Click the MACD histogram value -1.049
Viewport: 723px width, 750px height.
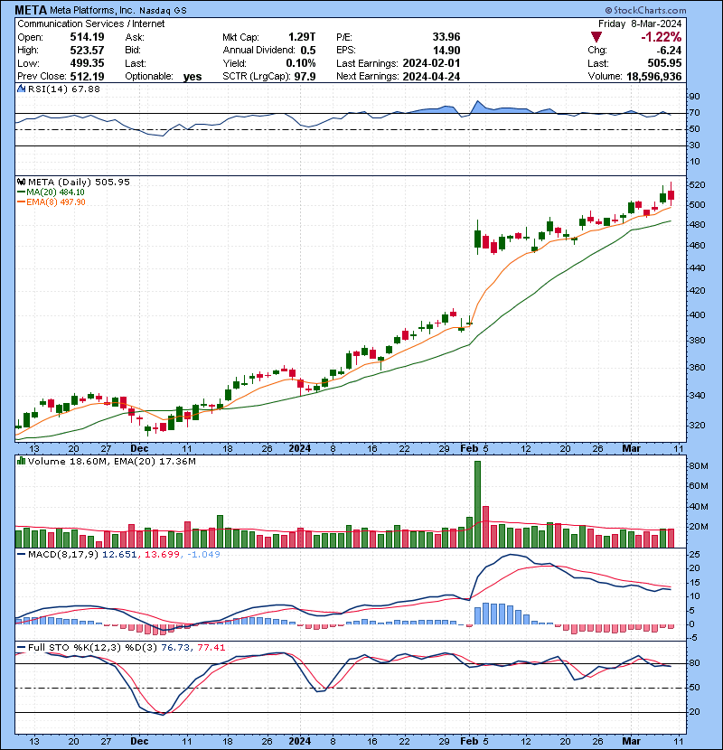203,555
